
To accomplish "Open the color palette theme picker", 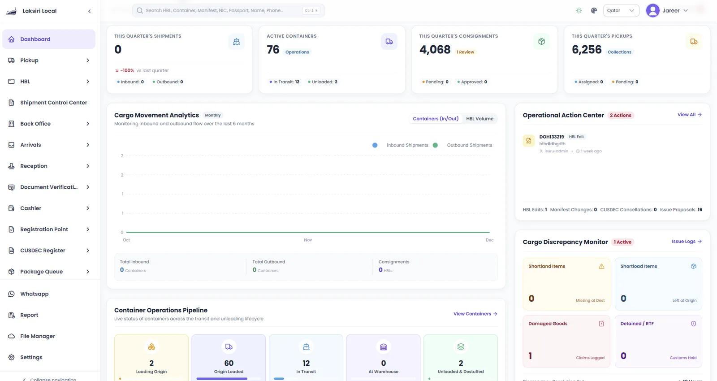I will click(x=594, y=11).
